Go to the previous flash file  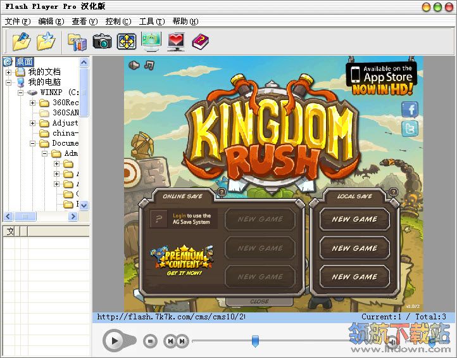pos(170,341)
